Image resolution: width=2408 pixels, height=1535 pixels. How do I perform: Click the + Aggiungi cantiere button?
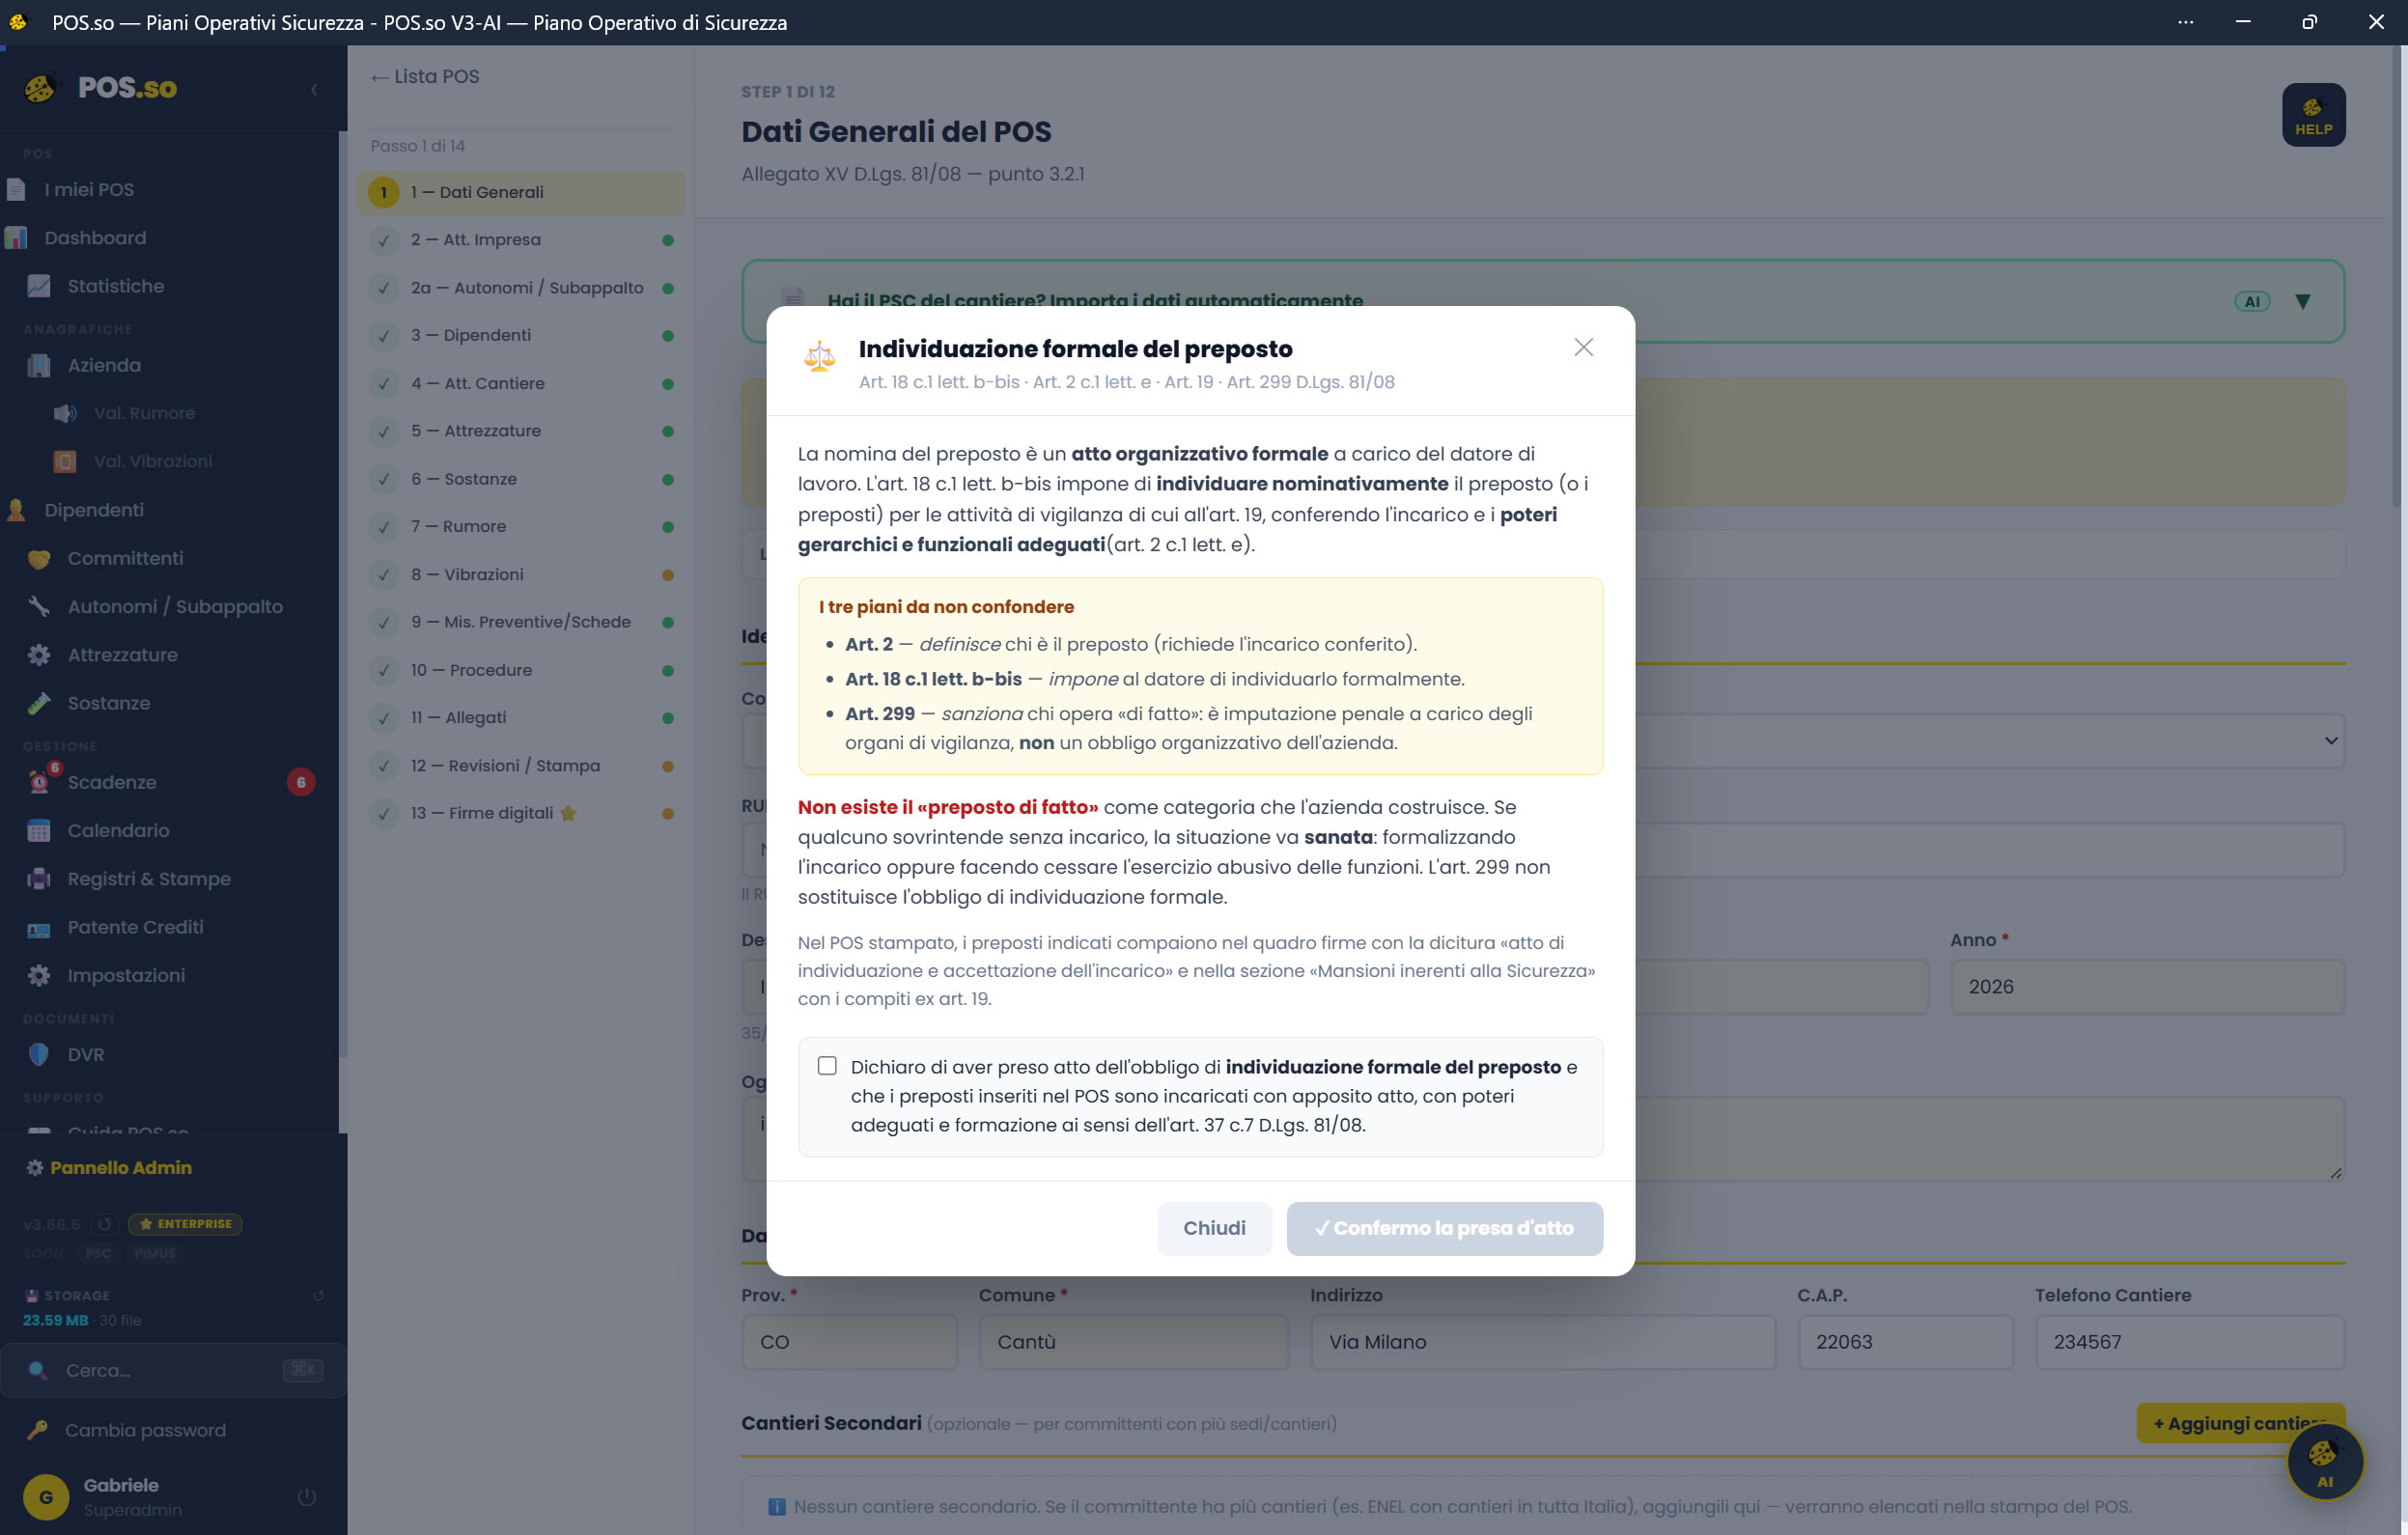pyautogui.click(x=2240, y=1423)
